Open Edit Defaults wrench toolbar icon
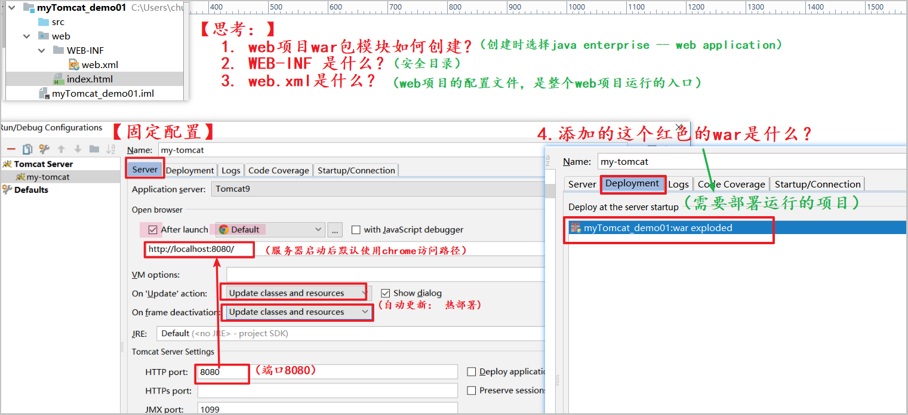 click(x=44, y=149)
